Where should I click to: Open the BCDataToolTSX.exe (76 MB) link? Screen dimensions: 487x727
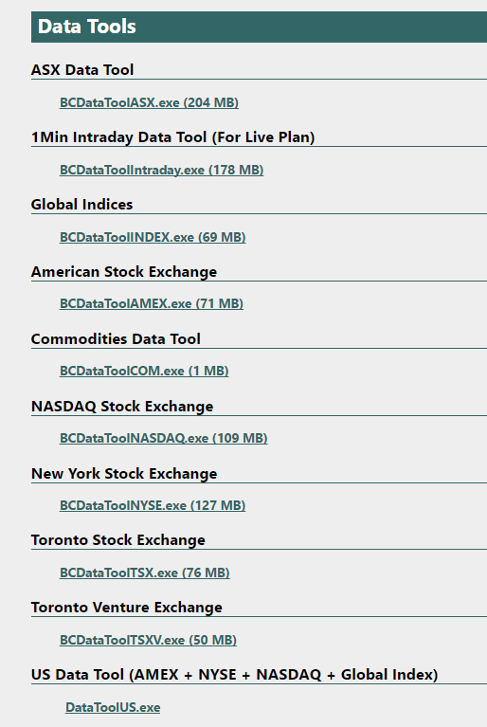[x=145, y=573]
